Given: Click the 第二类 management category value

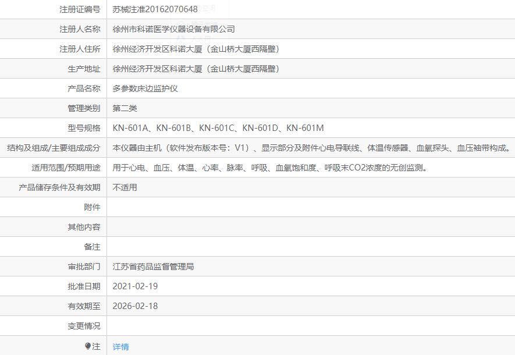Looking at the screenshot, I should [x=125, y=108].
